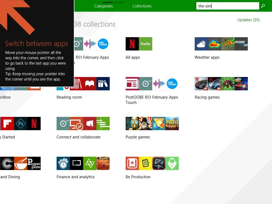This screenshot has width=272, height=204.
Task: Open the Netflix tile in All apps
Action: [132, 44]
